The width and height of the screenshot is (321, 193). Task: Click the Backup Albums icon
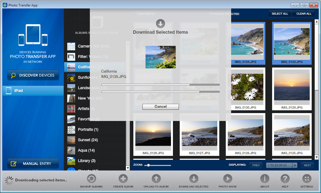(91, 179)
